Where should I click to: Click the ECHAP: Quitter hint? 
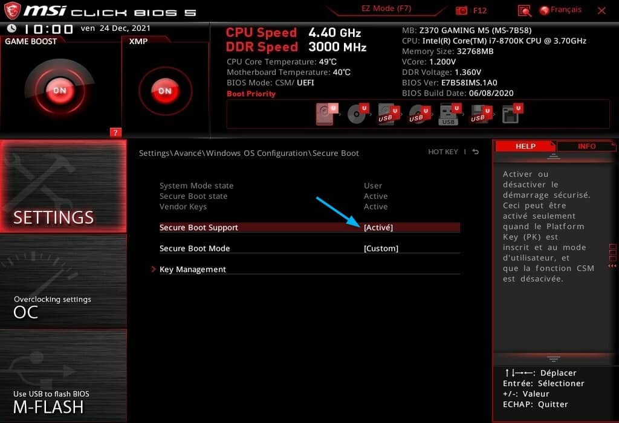click(536, 404)
